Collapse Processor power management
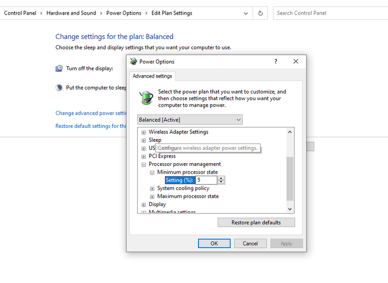Viewport: 388px width, 283px height. (x=143, y=164)
